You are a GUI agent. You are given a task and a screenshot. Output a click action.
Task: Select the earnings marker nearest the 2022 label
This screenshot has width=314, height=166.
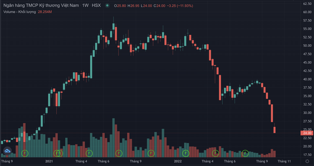click(186, 153)
